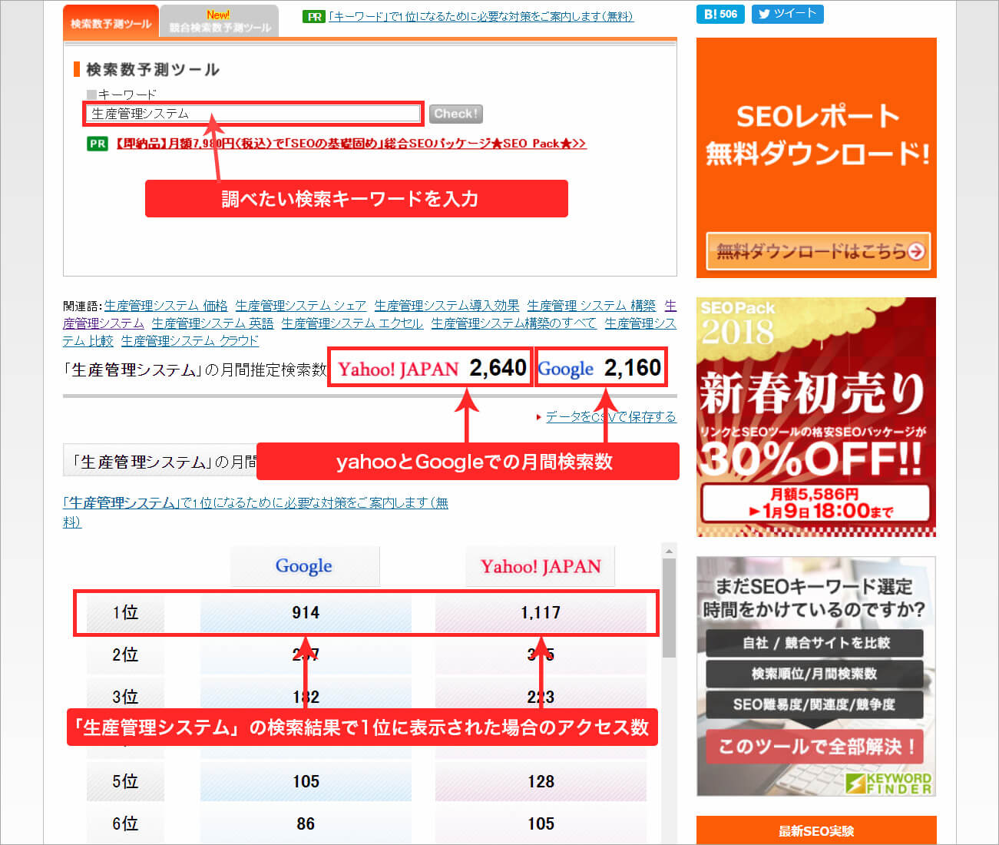Click Google 86 value in 6位 row
The height and width of the screenshot is (845, 999).
point(306,824)
